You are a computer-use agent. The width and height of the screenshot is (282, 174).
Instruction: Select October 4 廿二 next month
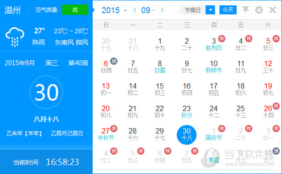[106, 157]
